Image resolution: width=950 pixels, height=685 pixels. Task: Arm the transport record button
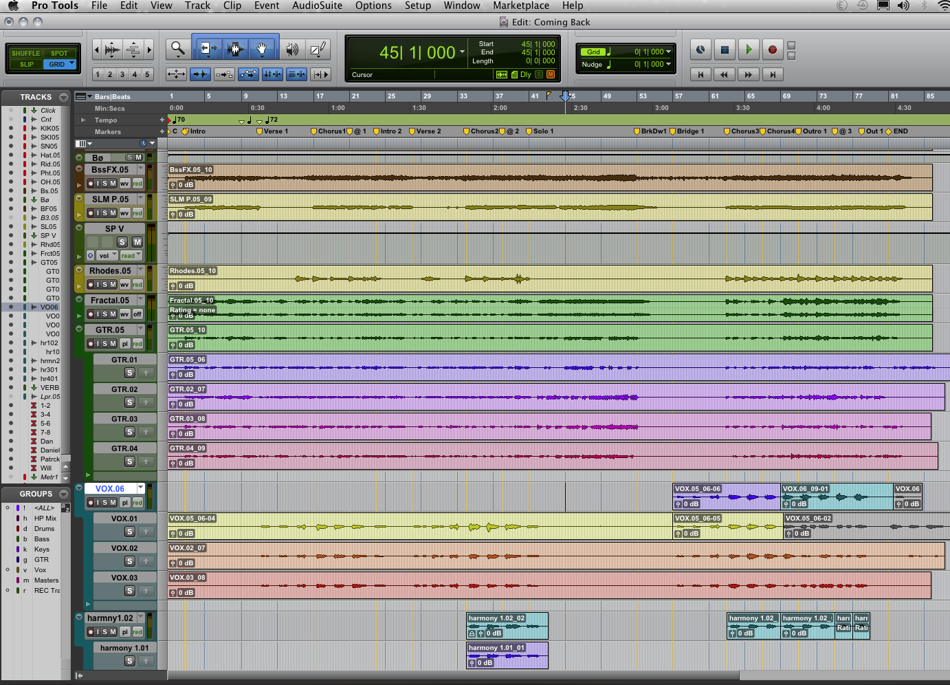pyautogui.click(x=773, y=50)
